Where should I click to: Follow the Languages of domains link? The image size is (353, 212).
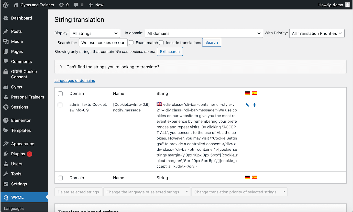pyautogui.click(x=74, y=80)
